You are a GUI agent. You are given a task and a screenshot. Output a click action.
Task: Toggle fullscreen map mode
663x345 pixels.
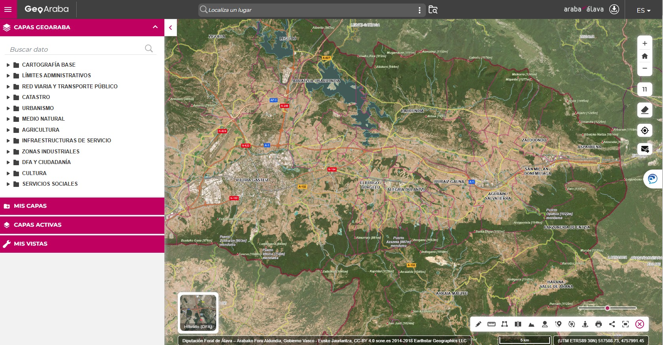click(625, 324)
